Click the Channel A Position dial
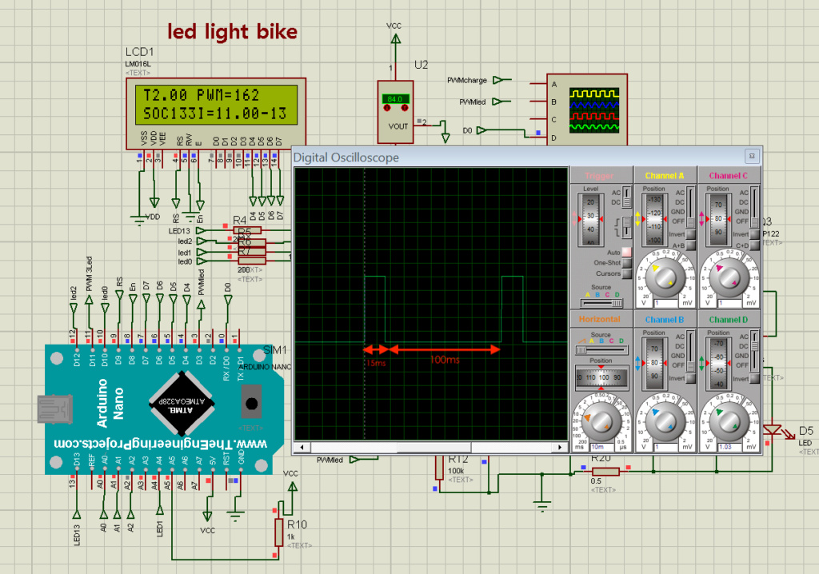The height and width of the screenshot is (574, 819). click(x=654, y=219)
